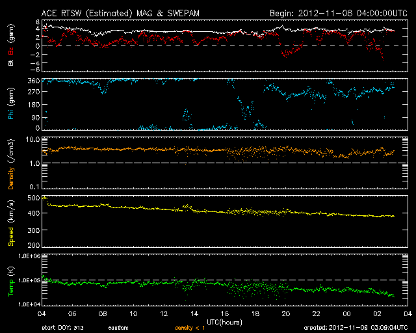Click the "16" hour label on the time axis

pyautogui.click(x=225, y=314)
